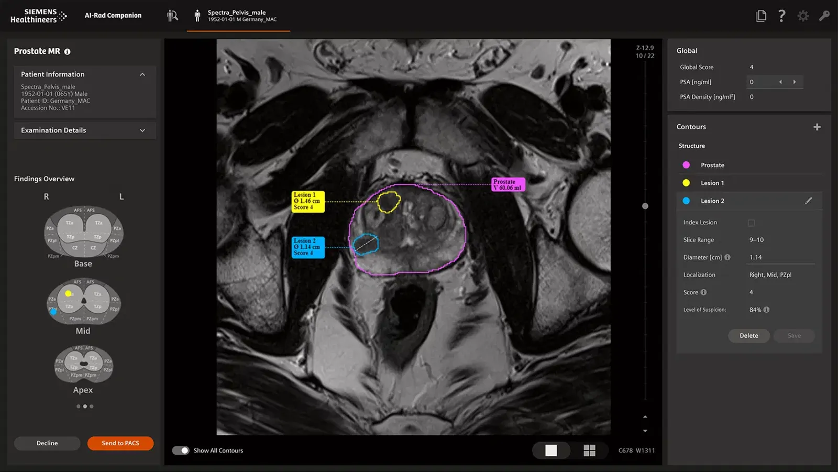Send the results to PACS
The height and width of the screenshot is (472, 838).
coord(120,443)
